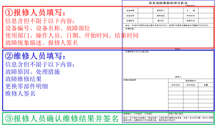Select the blank 故障部位 value cell
This screenshot has height=128, width=215.
pyautogui.click(x=145, y=21)
